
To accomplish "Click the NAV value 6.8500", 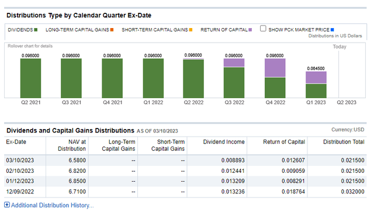I will coord(77,181).
